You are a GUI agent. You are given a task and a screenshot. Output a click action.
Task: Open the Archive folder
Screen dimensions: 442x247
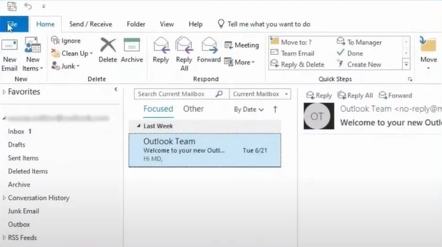click(x=19, y=185)
